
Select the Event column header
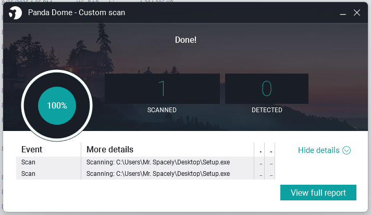48,150
